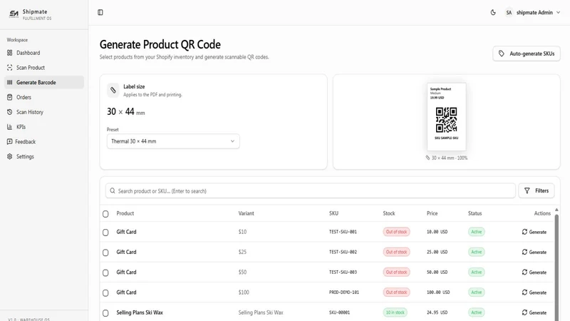The width and height of the screenshot is (570, 321).
Task: Click the Auto-generate SKUs button
Action: 527,53
